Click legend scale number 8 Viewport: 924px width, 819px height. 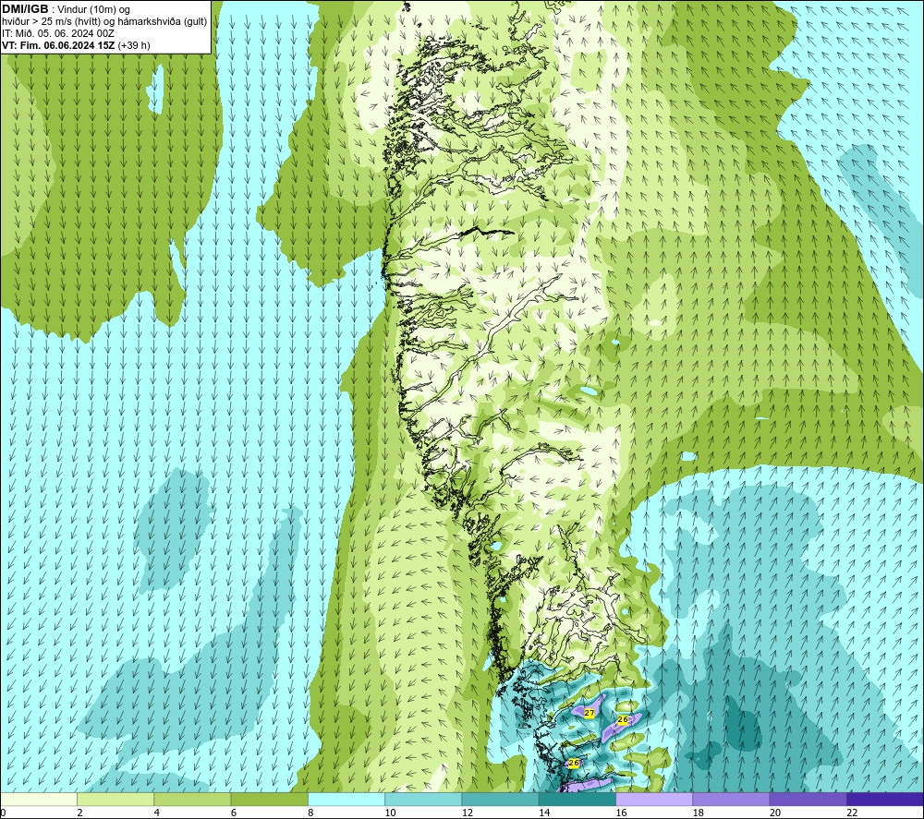pos(310,813)
